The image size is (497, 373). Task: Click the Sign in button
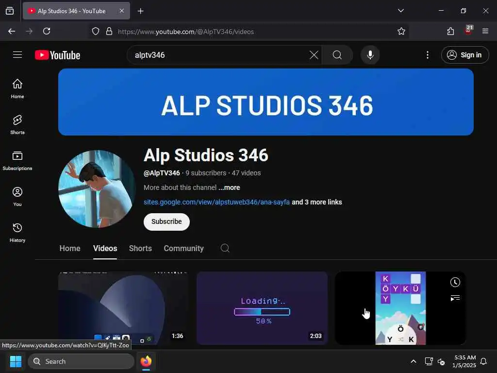click(x=464, y=55)
